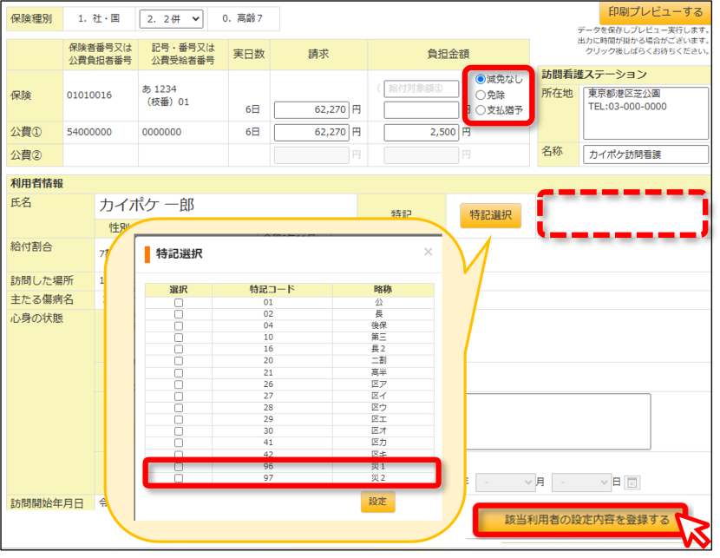Tick the checkbox for code 26 区ア
The height and width of the screenshot is (558, 720).
pyautogui.click(x=179, y=384)
